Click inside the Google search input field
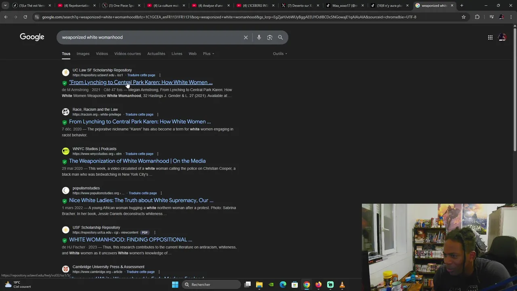This screenshot has height=291, width=517. 149,37
